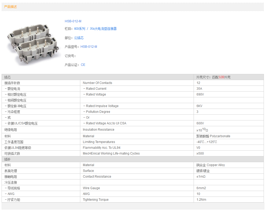
Task: Click the Number Of Contacts cell
Action: (97, 83)
